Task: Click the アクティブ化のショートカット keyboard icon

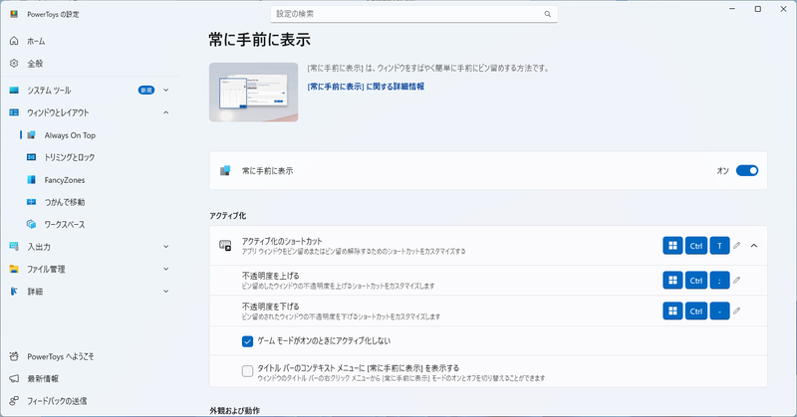Action: coord(225,246)
